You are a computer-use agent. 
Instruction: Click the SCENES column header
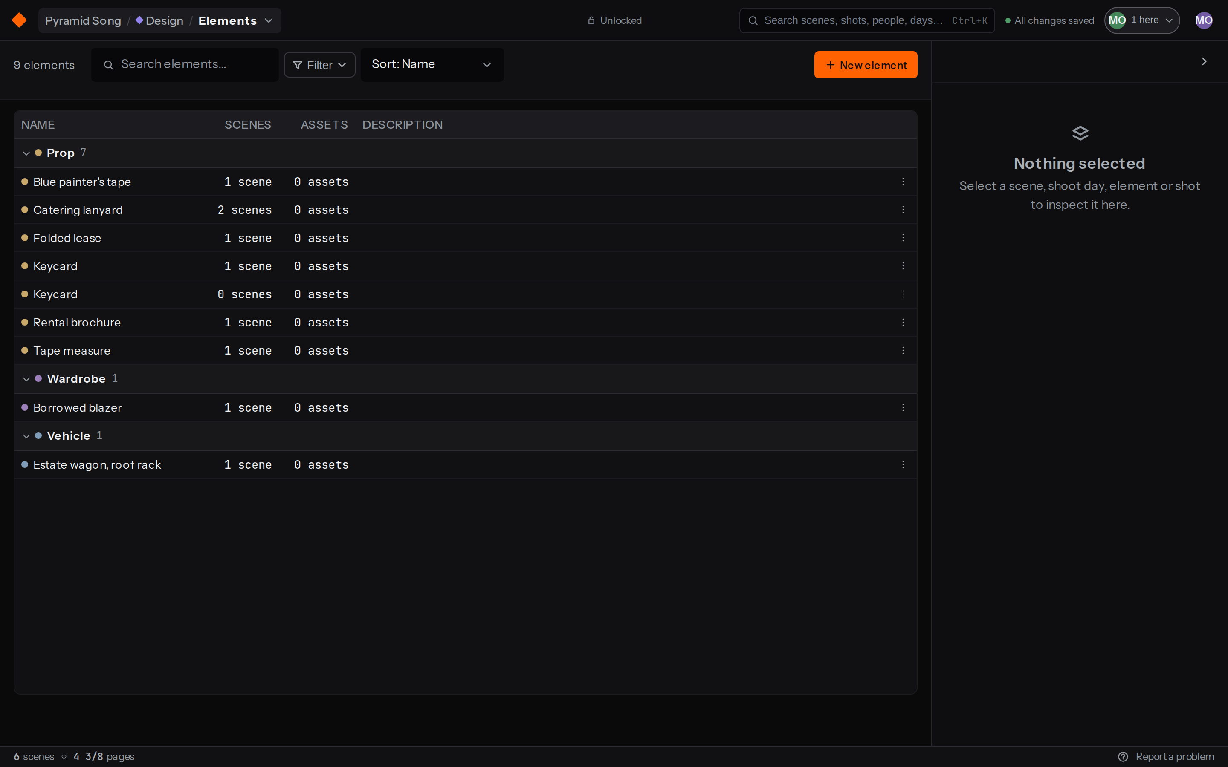248,125
